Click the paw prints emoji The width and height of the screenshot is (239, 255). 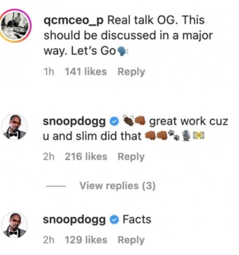pos(174,135)
